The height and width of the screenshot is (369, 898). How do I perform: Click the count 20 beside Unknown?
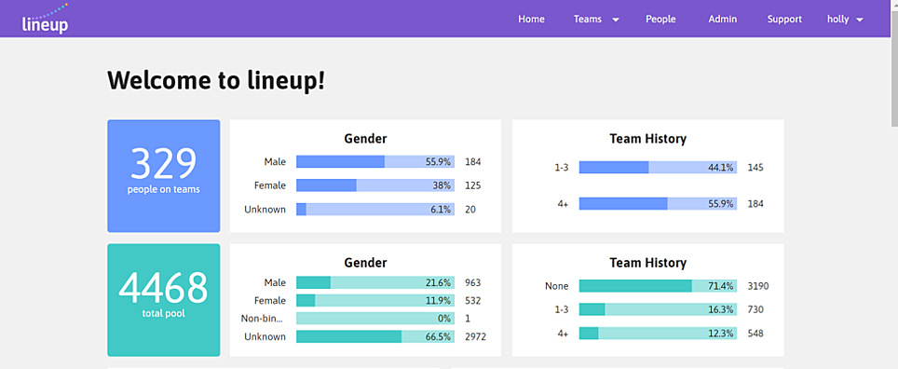[x=470, y=209]
